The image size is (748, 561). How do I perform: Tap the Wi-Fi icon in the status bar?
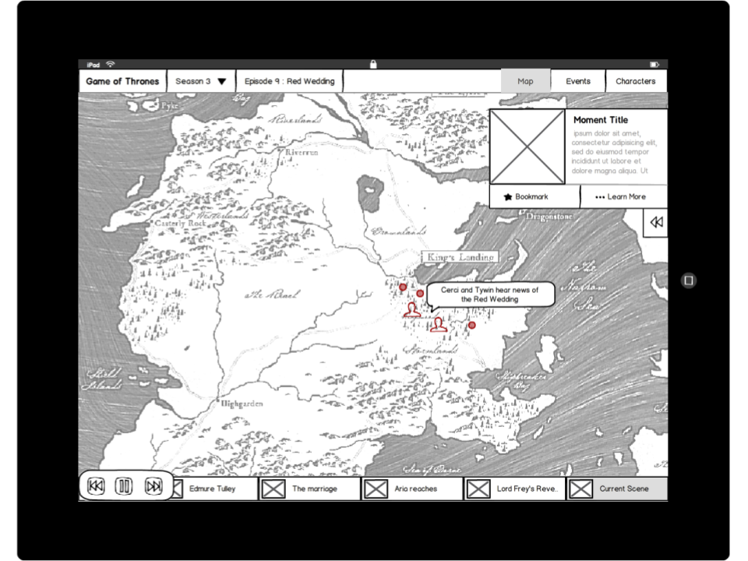tap(110, 64)
